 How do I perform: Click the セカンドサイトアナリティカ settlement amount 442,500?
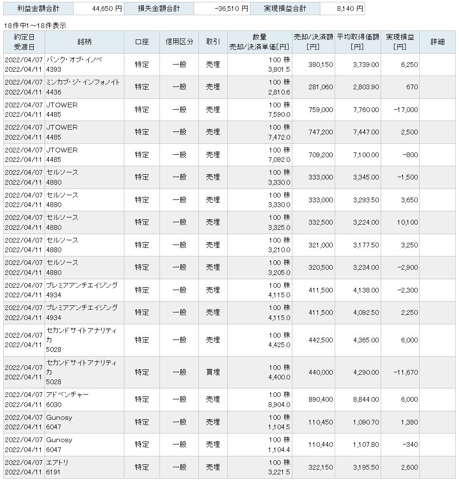coord(321,340)
